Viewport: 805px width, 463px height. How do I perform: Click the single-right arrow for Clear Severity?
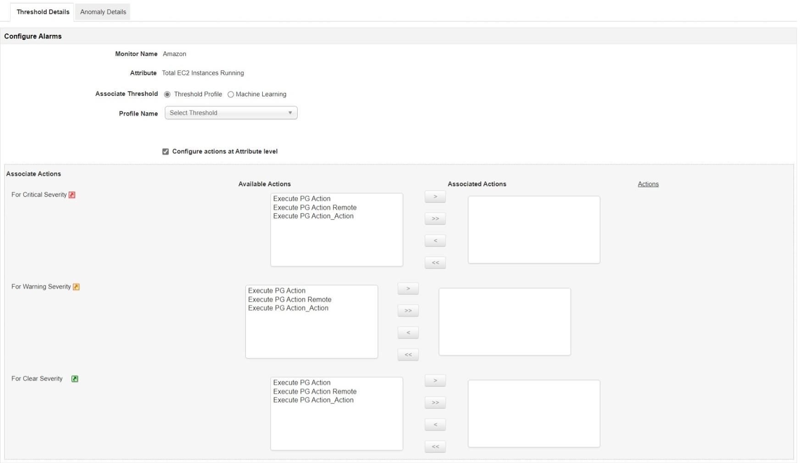click(x=435, y=380)
